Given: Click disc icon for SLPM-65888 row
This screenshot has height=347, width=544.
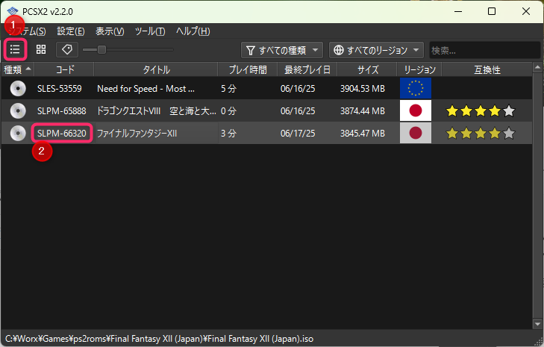Looking at the screenshot, I should pos(18,111).
